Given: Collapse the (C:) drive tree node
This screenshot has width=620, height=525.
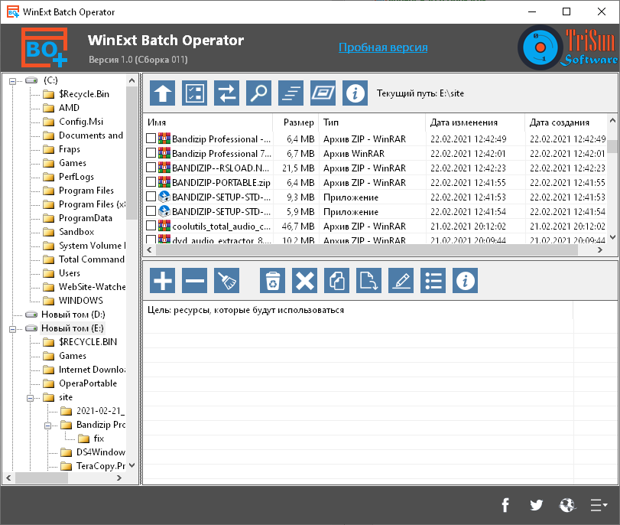Looking at the screenshot, I should pos(13,81).
